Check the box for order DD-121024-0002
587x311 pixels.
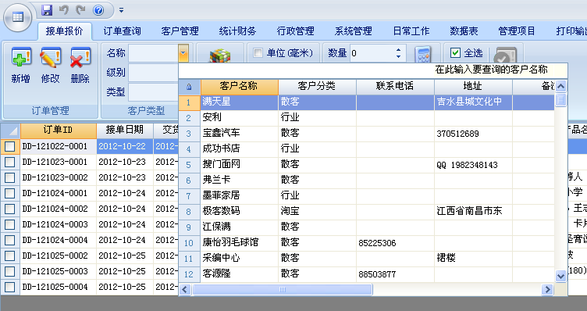pos(9,209)
